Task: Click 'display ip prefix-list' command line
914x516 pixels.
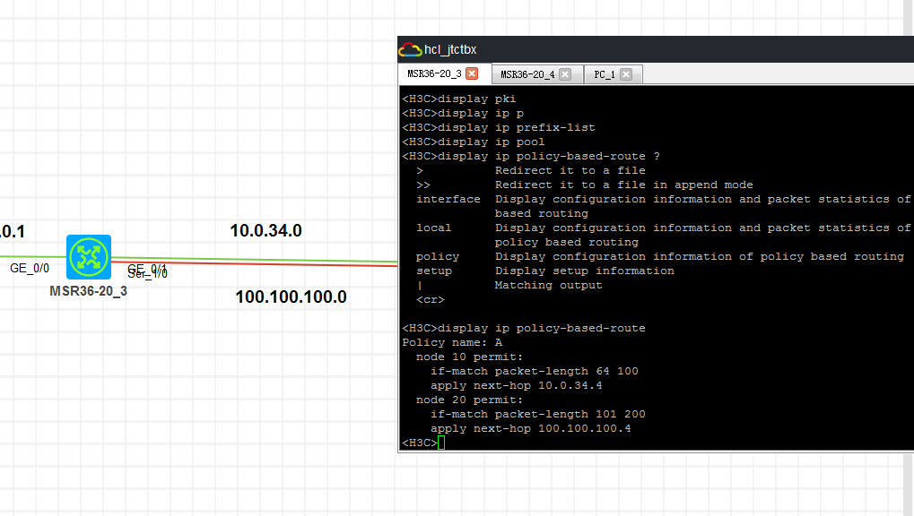Action: [x=499, y=127]
